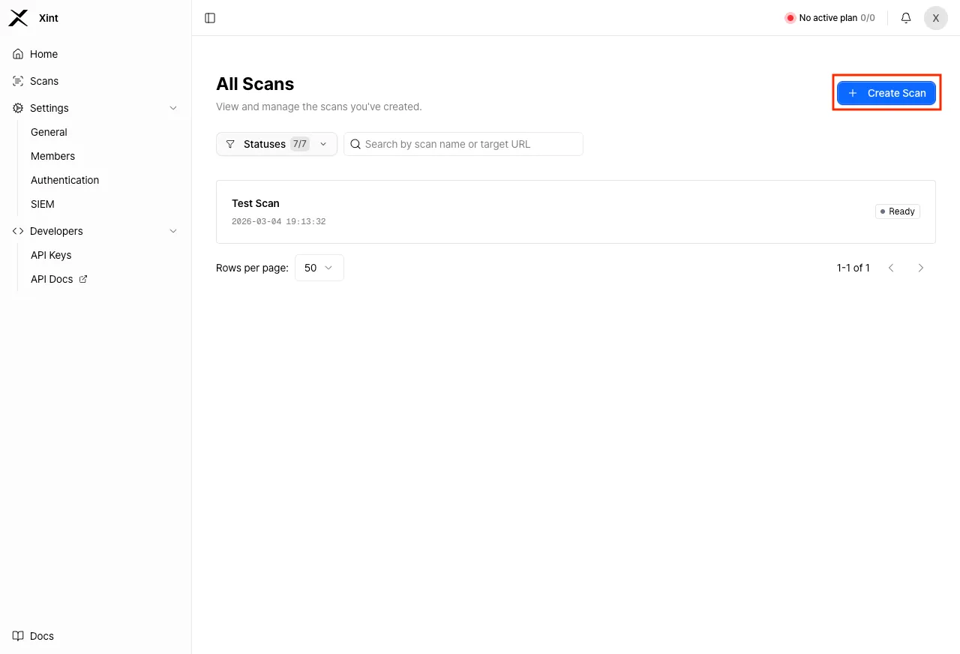The image size is (960, 654).
Task: Click the magnifier icon in the search bar
Action: pos(355,143)
